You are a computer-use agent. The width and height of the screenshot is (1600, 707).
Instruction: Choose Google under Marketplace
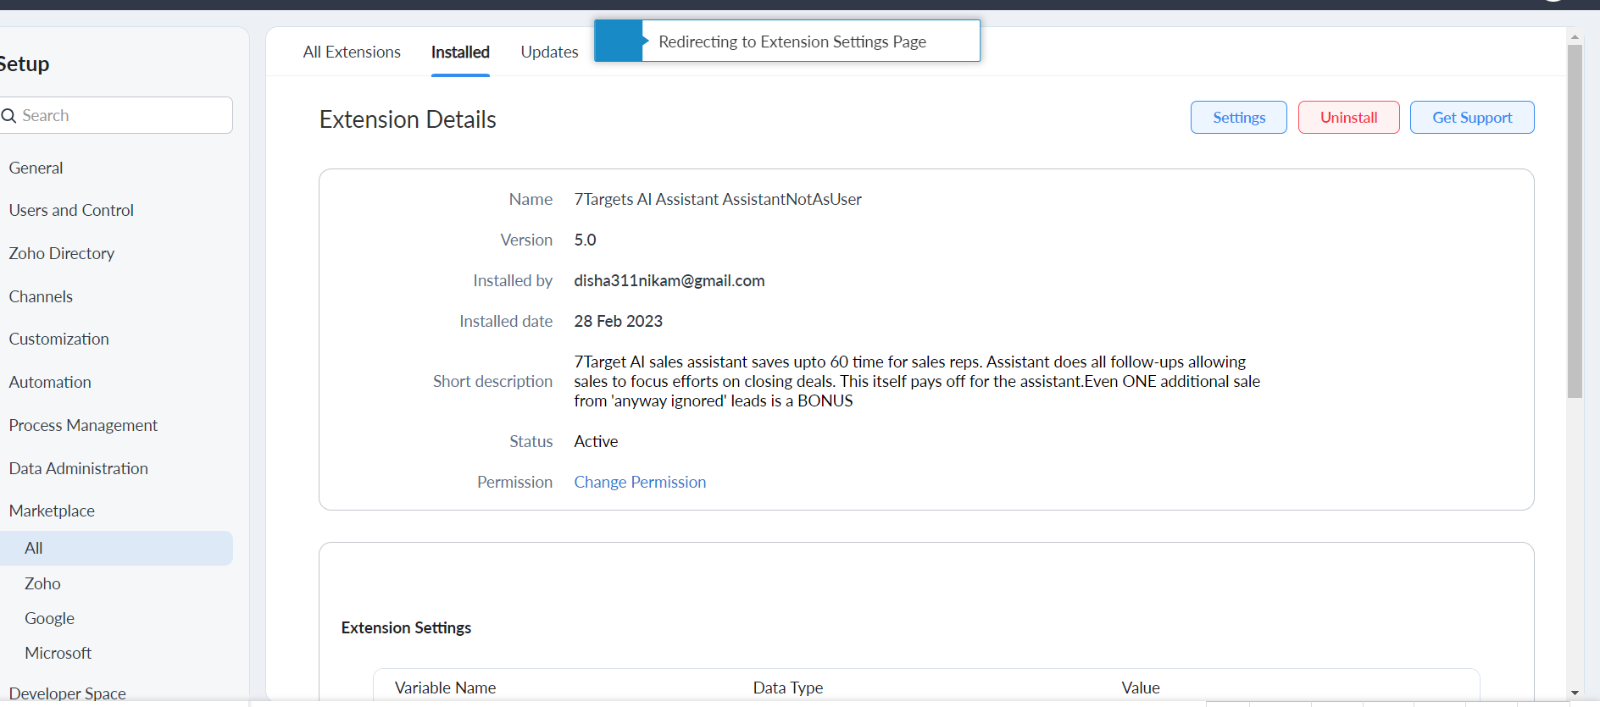(49, 619)
